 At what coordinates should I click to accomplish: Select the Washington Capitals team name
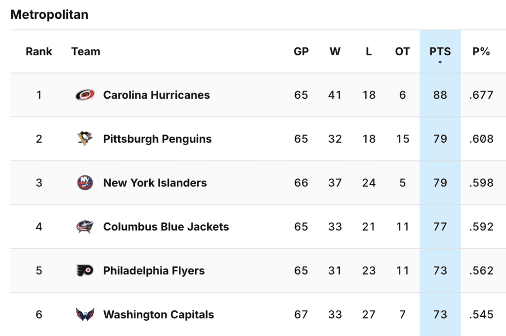click(x=159, y=315)
